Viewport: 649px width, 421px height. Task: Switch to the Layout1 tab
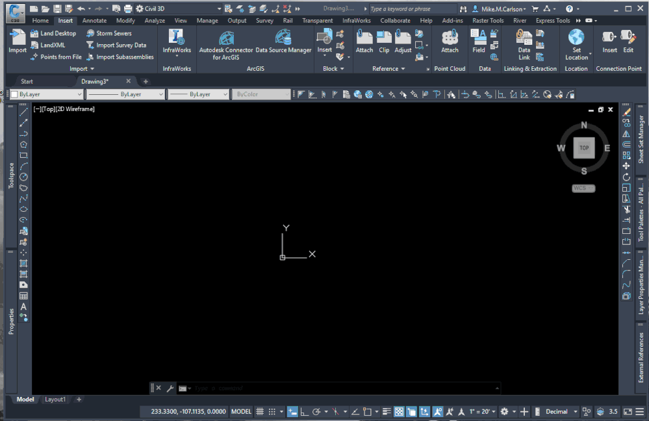coord(55,400)
